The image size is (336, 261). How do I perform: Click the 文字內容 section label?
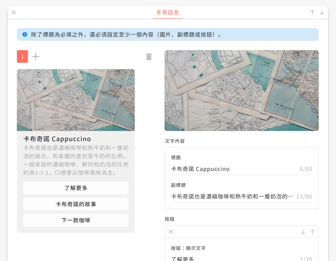click(175, 141)
